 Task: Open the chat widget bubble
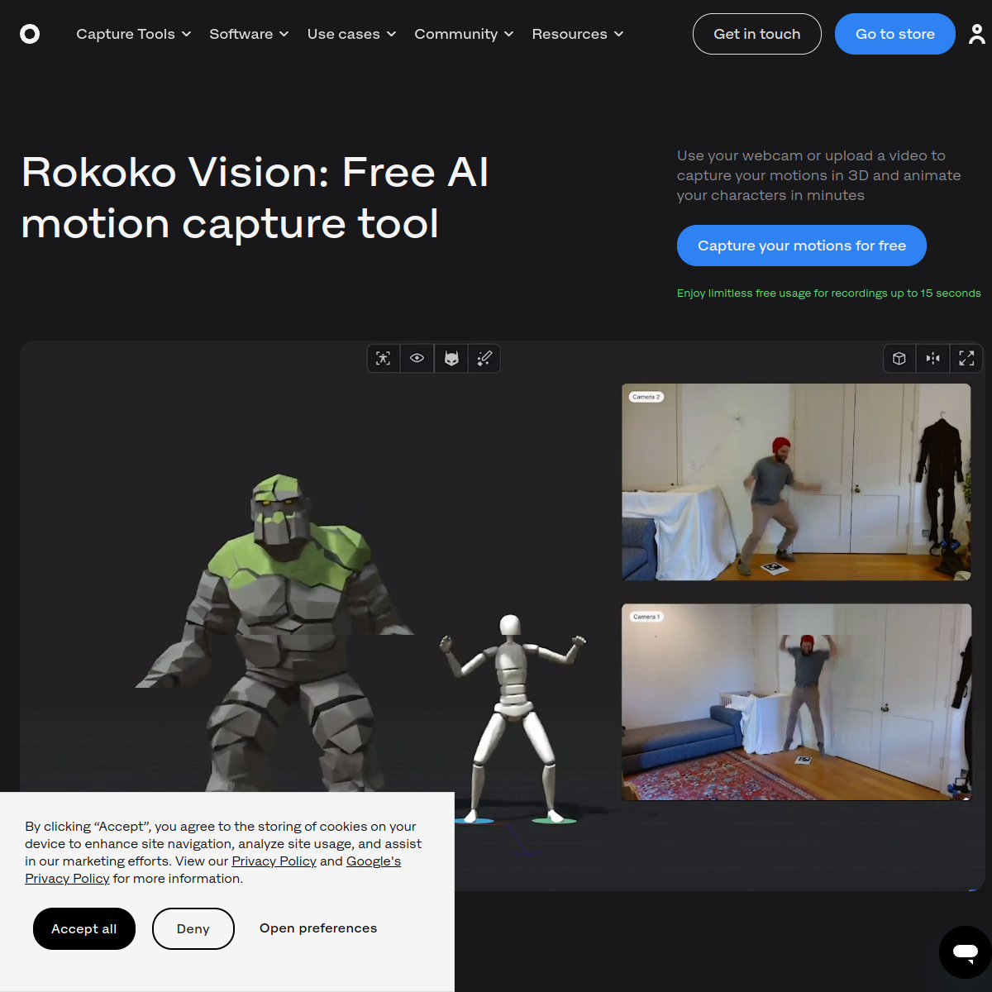(x=964, y=952)
